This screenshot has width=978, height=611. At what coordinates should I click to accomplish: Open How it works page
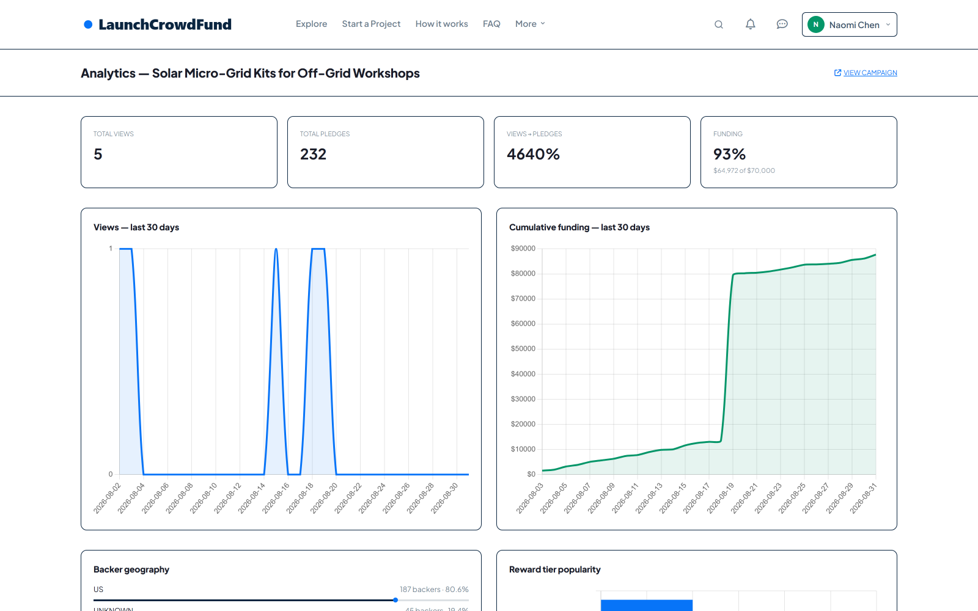[441, 24]
